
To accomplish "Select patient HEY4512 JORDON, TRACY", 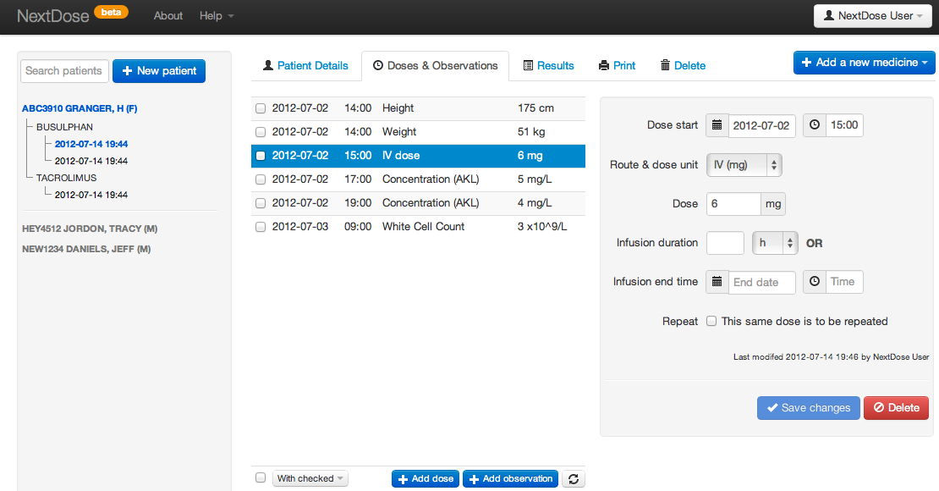I will [x=90, y=229].
